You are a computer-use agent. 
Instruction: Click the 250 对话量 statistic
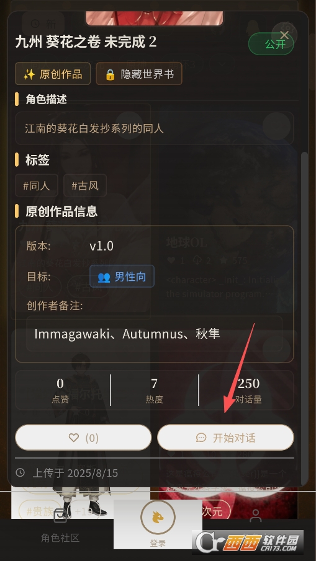pyautogui.click(x=248, y=391)
